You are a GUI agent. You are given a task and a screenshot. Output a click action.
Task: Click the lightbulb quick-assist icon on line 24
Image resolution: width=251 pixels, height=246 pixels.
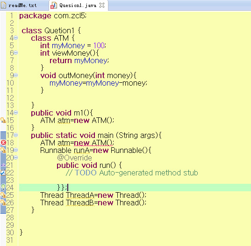point(3,187)
